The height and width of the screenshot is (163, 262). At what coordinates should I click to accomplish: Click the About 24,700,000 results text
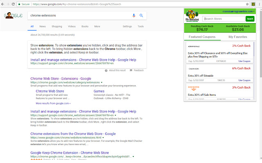[52, 35]
